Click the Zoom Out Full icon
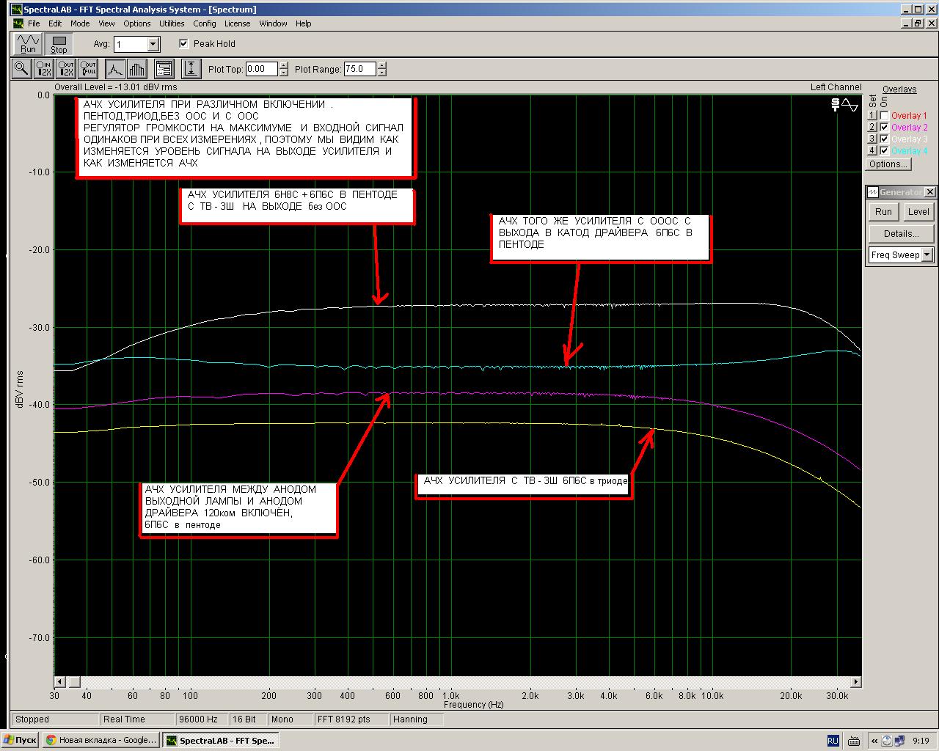Screen dimensions: 939x751 click(88, 69)
